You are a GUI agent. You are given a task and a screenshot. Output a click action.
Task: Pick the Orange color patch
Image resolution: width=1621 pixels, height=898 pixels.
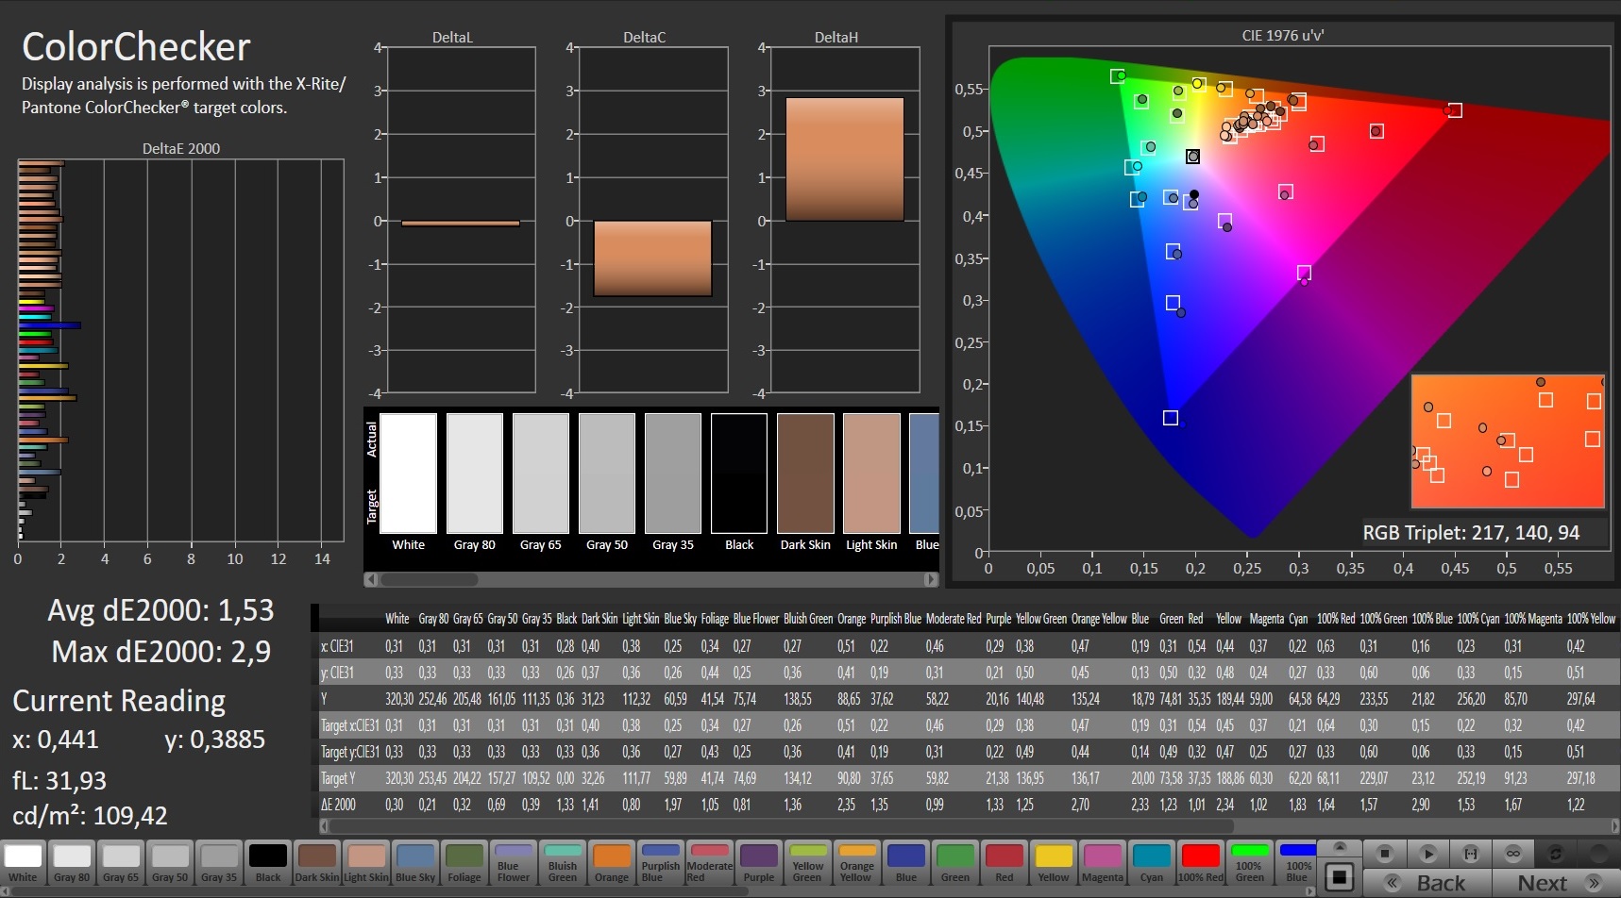tap(612, 862)
